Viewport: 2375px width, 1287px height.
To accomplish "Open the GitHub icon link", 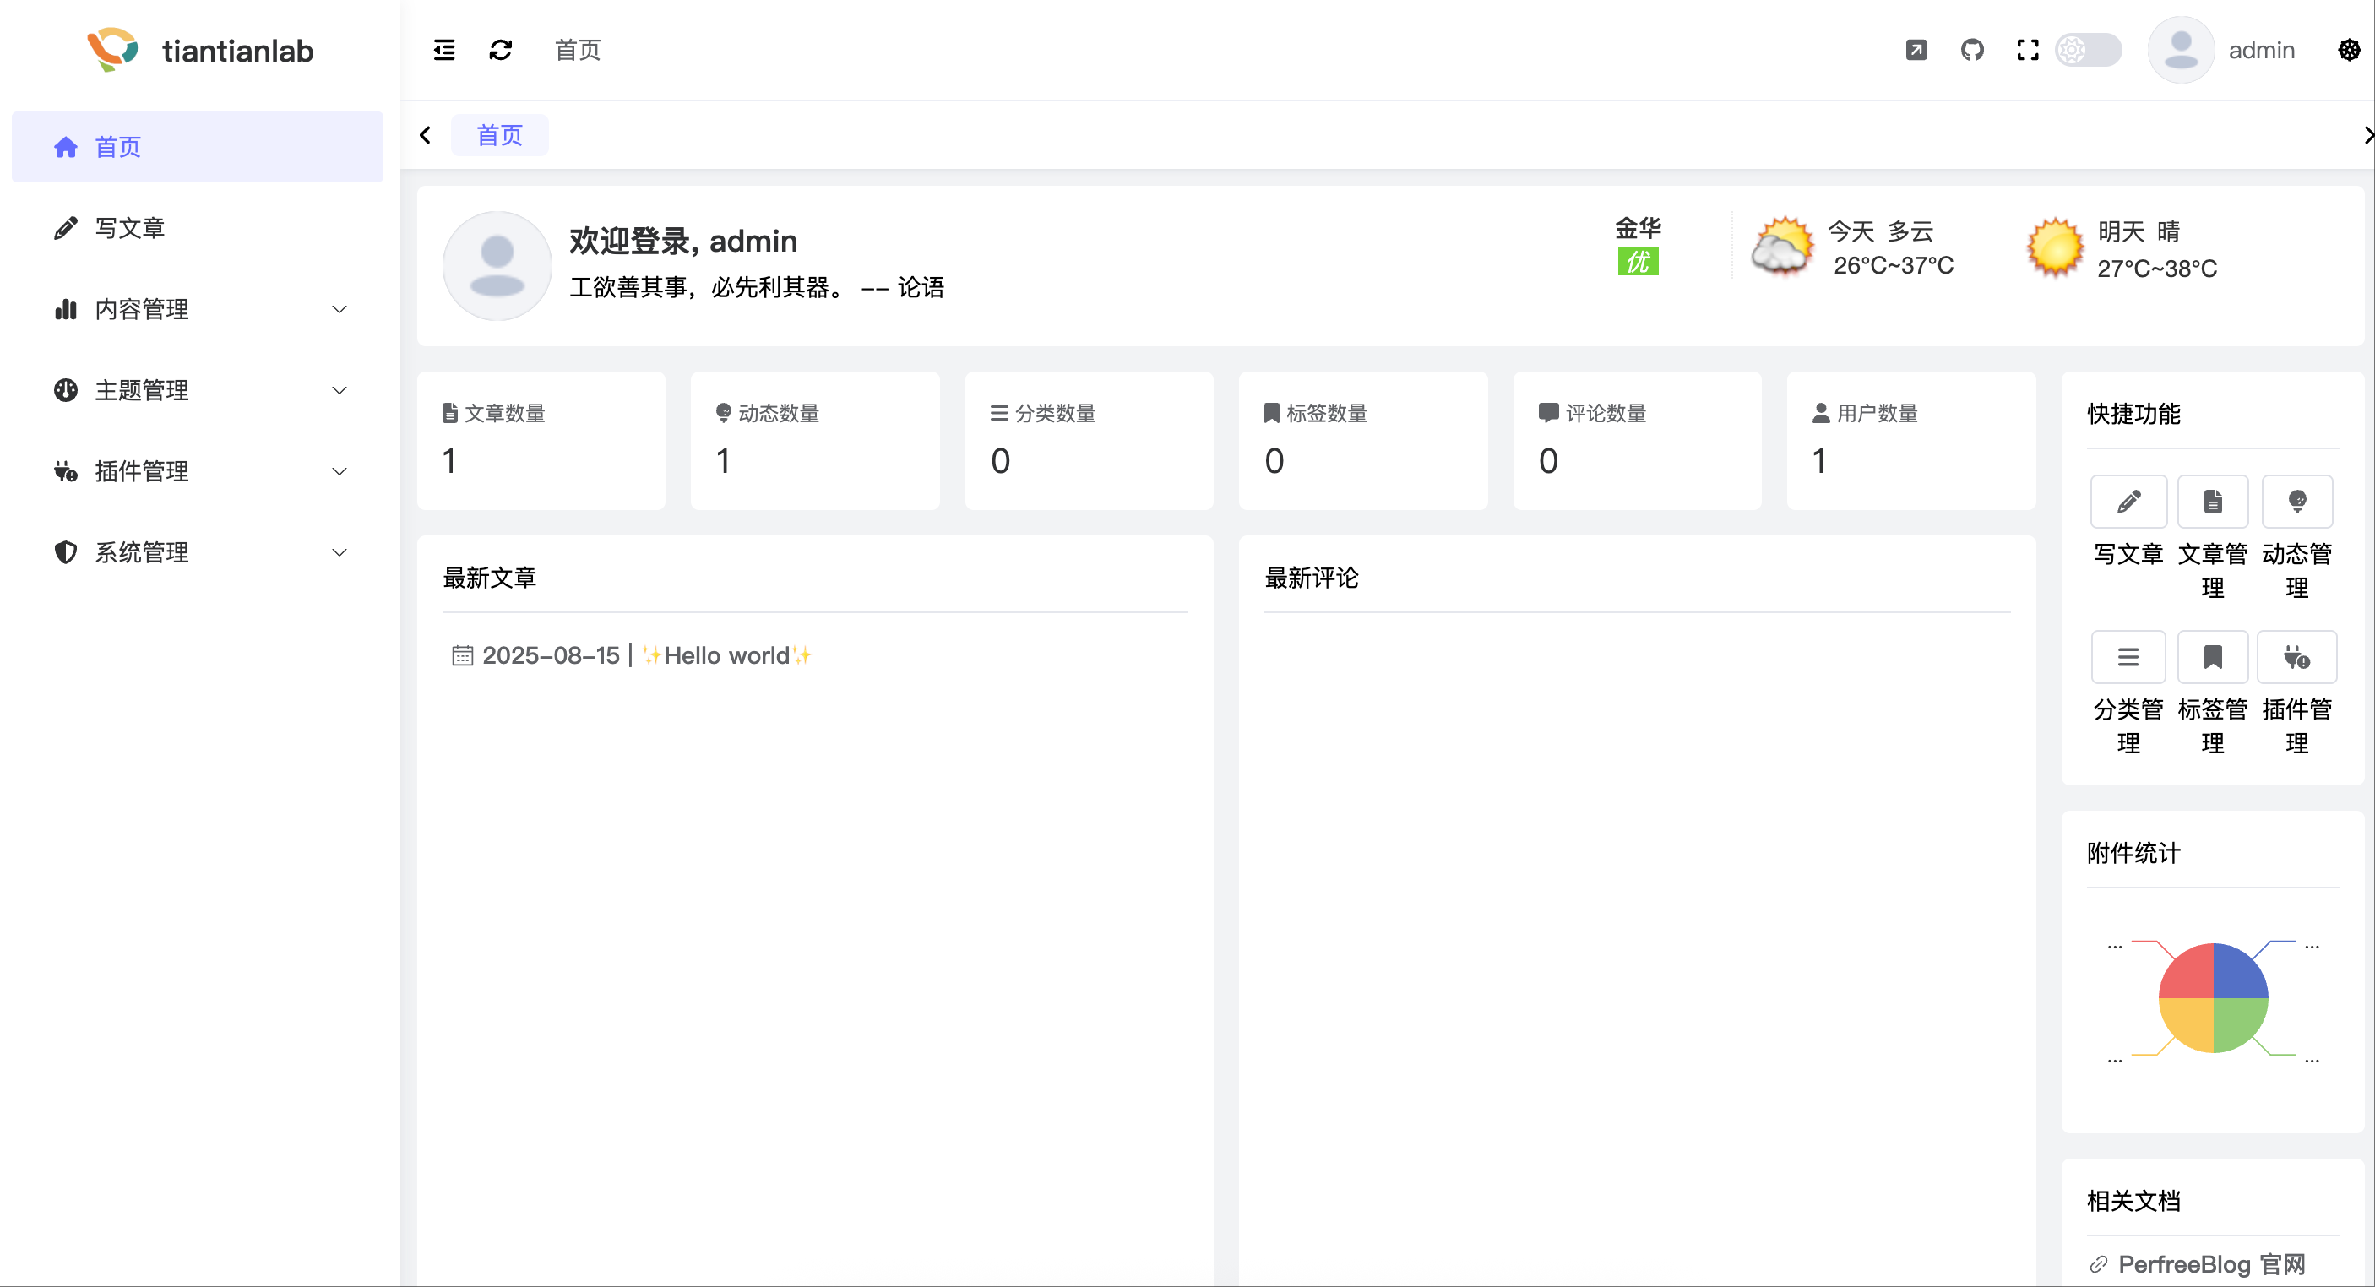I will 1972,50.
